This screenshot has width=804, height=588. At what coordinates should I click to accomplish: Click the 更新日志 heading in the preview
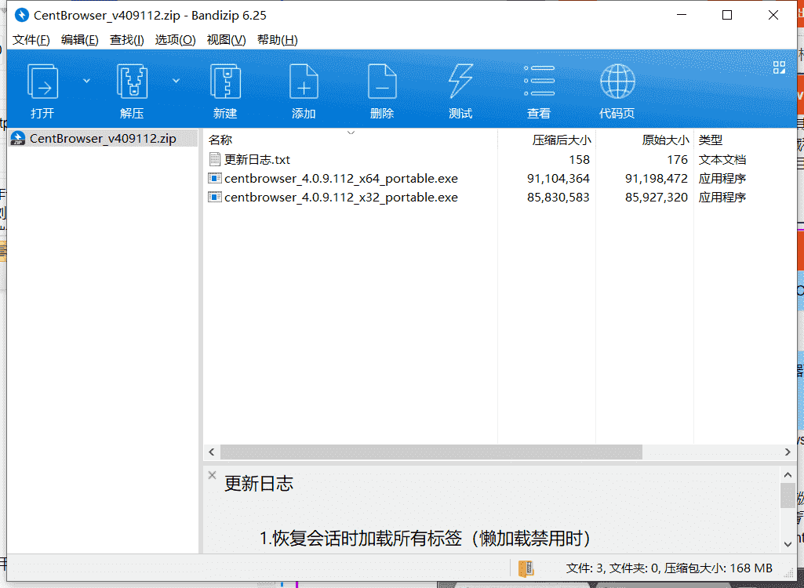pos(258,484)
